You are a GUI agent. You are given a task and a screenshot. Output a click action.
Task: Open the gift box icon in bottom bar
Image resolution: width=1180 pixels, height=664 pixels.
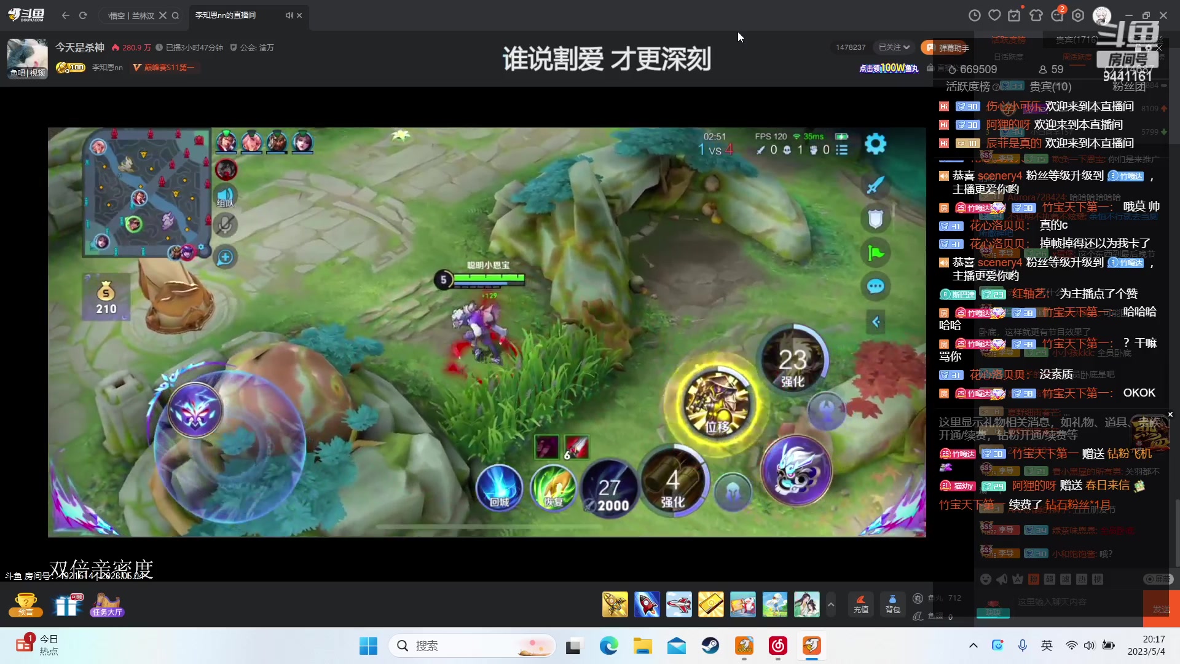click(67, 604)
